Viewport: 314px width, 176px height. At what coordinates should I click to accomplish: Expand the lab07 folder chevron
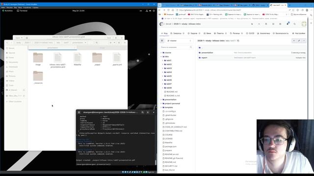click(x=163, y=84)
